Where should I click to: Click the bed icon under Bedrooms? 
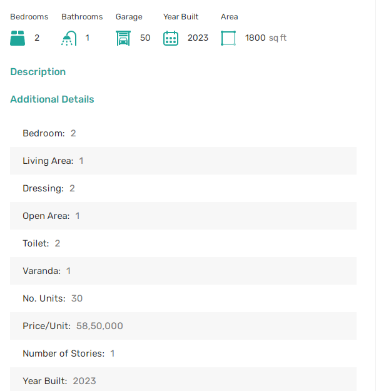18,38
